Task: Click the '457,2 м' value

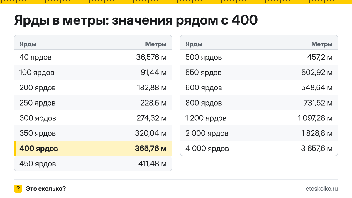Action: click(320, 57)
